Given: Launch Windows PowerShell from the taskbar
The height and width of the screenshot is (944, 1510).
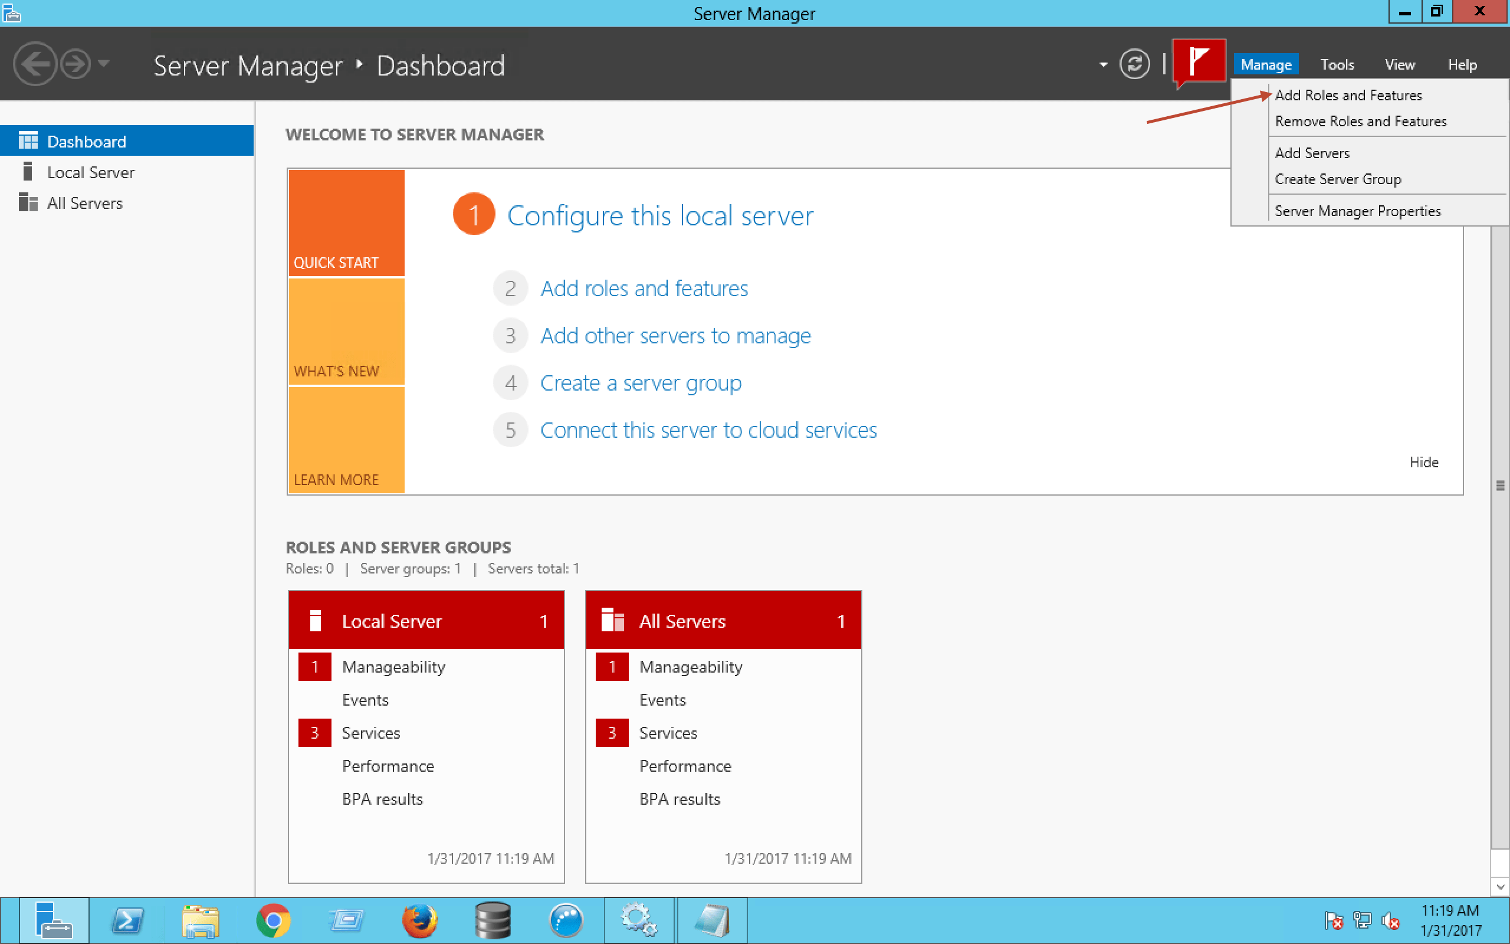Looking at the screenshot, I should point(128,920).
